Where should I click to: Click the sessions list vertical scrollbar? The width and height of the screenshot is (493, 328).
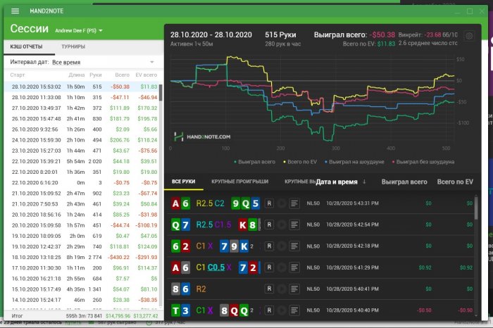161,92
